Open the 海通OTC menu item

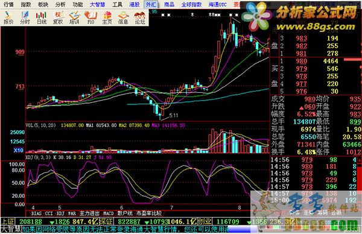click(x=217, y=4)
